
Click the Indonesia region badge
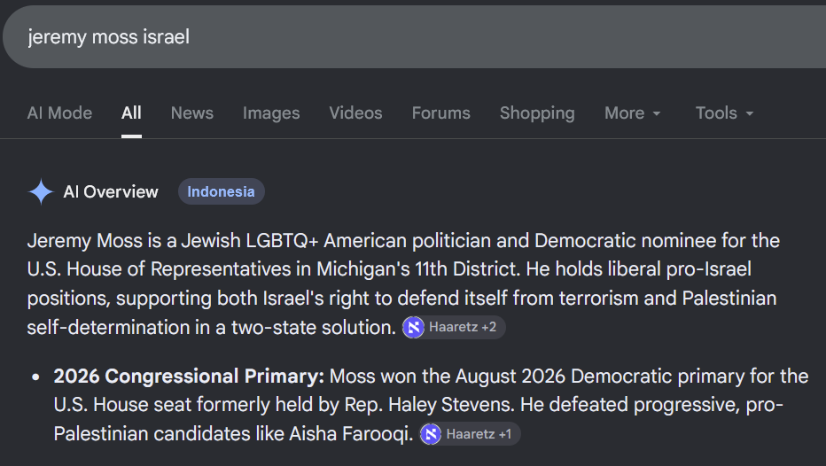(x=222, y=191)
